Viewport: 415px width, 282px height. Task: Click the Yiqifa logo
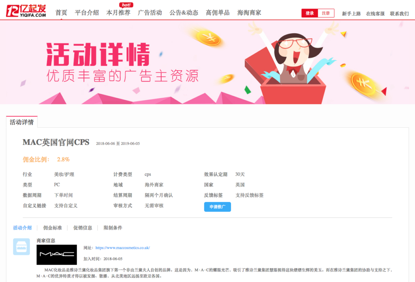click(x=26, y=11)
